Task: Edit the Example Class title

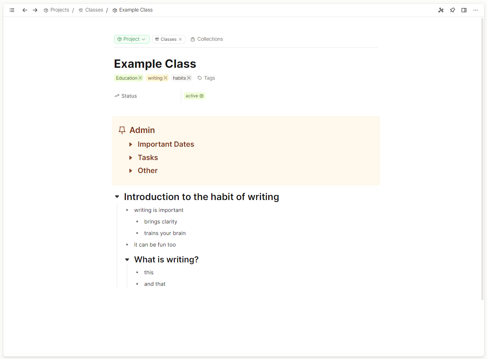Action: pos(155,64)
